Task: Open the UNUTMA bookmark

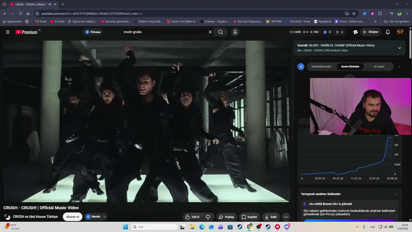Action: [x=274, y=22]
